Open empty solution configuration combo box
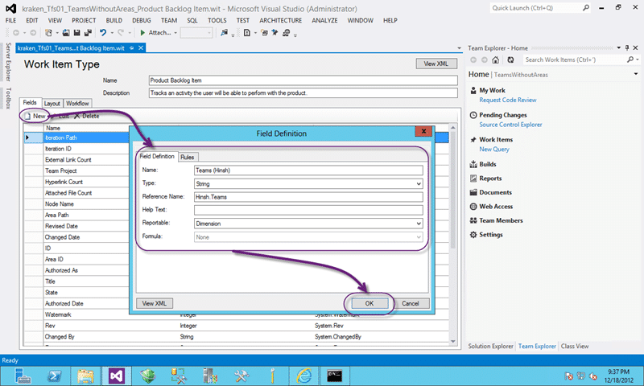The width and height of the screenshot is (644, 386). pyautogui.click(x=196, y=33)
